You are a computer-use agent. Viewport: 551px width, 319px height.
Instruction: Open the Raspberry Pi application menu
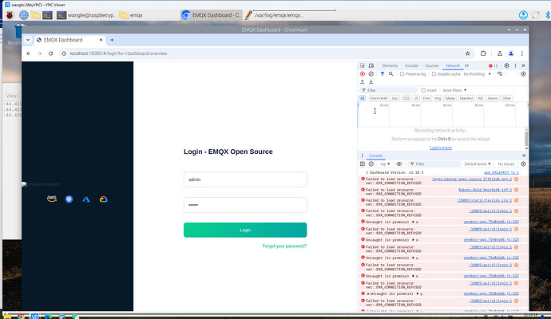pos(9,14)
